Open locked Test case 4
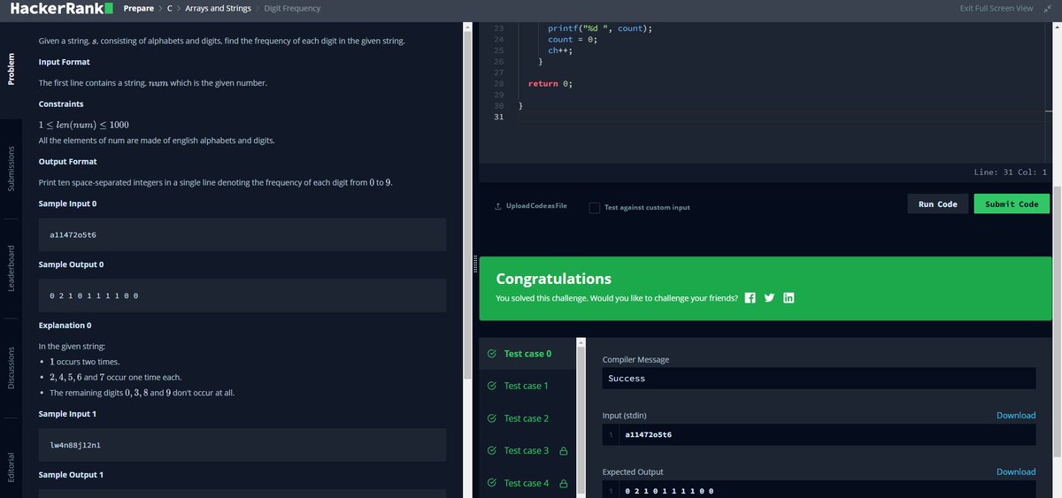 click(529, 483)
